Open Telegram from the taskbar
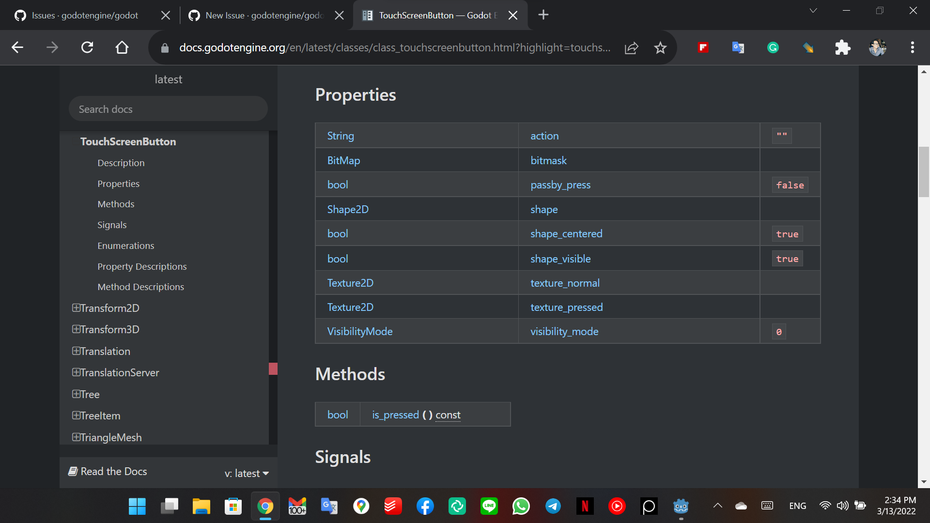 [553, 507]
